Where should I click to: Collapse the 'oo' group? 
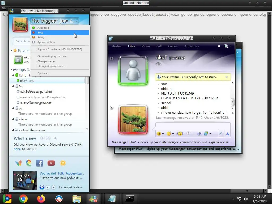tap(13, 108)
